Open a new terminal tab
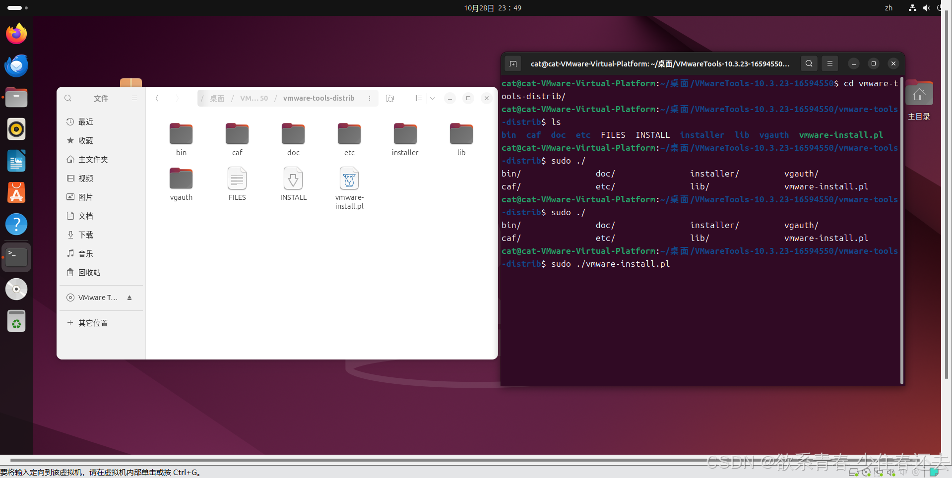This screenshot has width=952, height=478. [513, 63]
